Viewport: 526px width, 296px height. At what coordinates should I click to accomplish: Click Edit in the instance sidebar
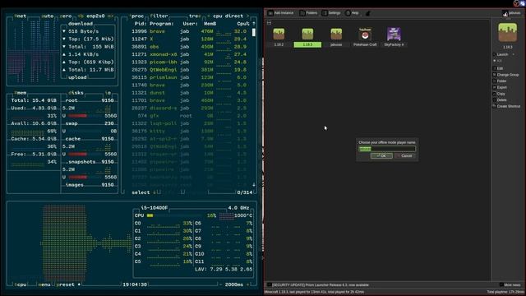(x=498, y=68)
